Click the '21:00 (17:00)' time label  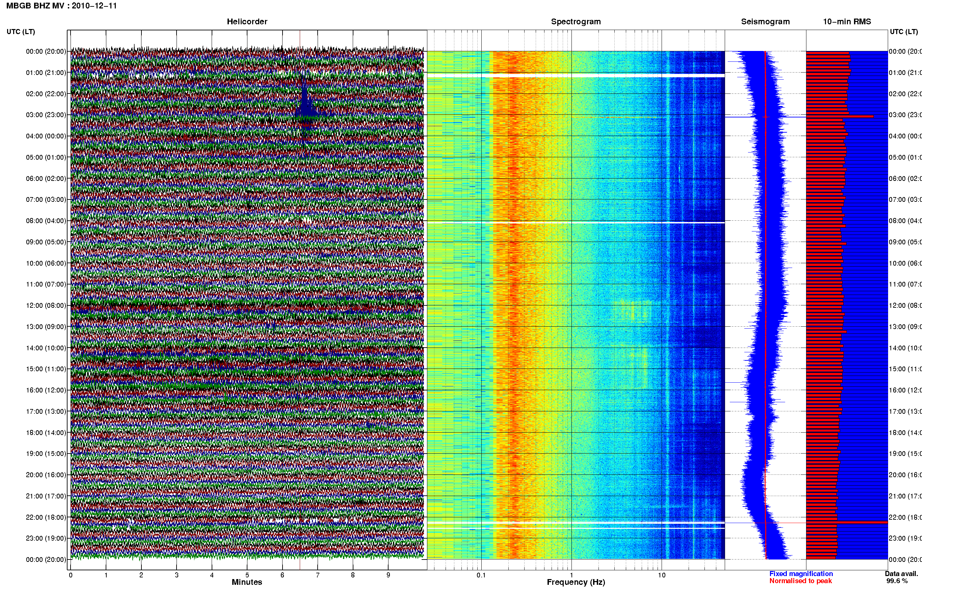pos(46,496)
